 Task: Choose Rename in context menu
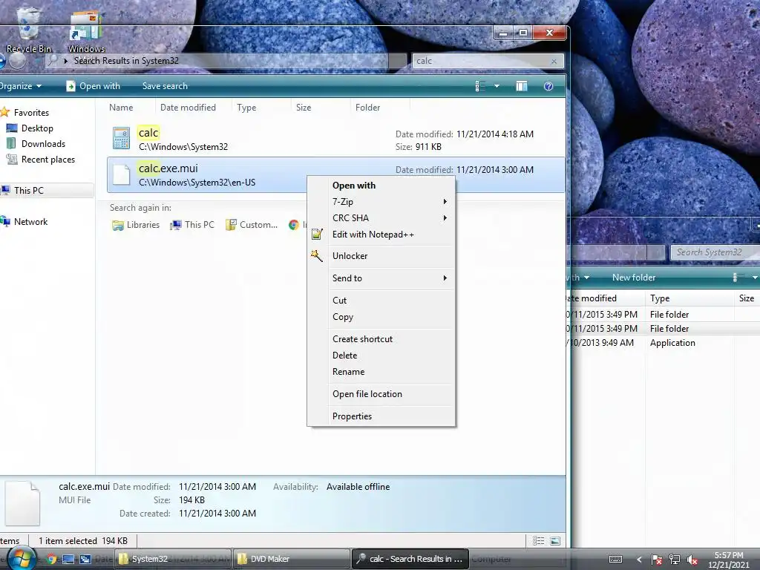[381, 373]
